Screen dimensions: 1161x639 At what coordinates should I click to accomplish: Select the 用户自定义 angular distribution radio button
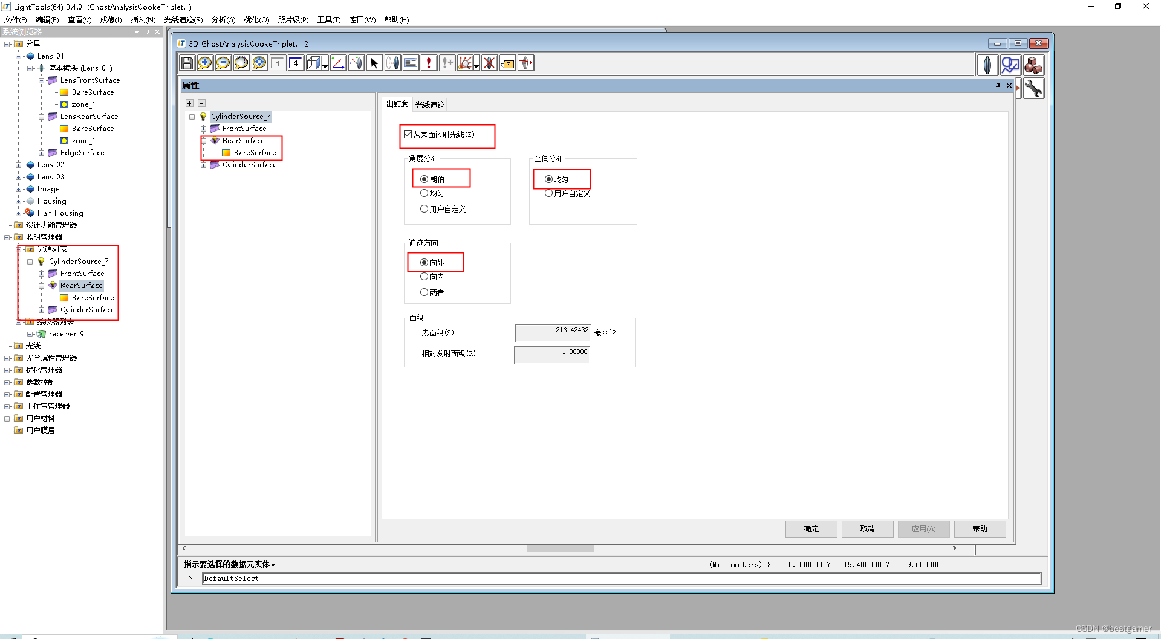click(x=424, y=208)
